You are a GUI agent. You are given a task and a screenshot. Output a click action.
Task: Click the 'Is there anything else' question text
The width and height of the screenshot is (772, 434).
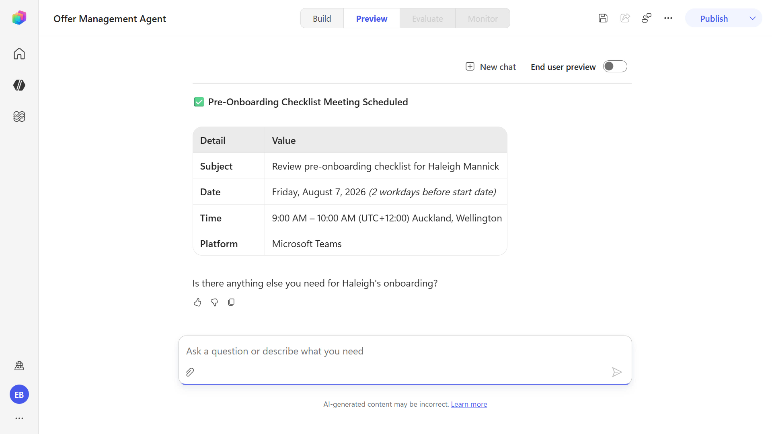click(x=315, y=283)
